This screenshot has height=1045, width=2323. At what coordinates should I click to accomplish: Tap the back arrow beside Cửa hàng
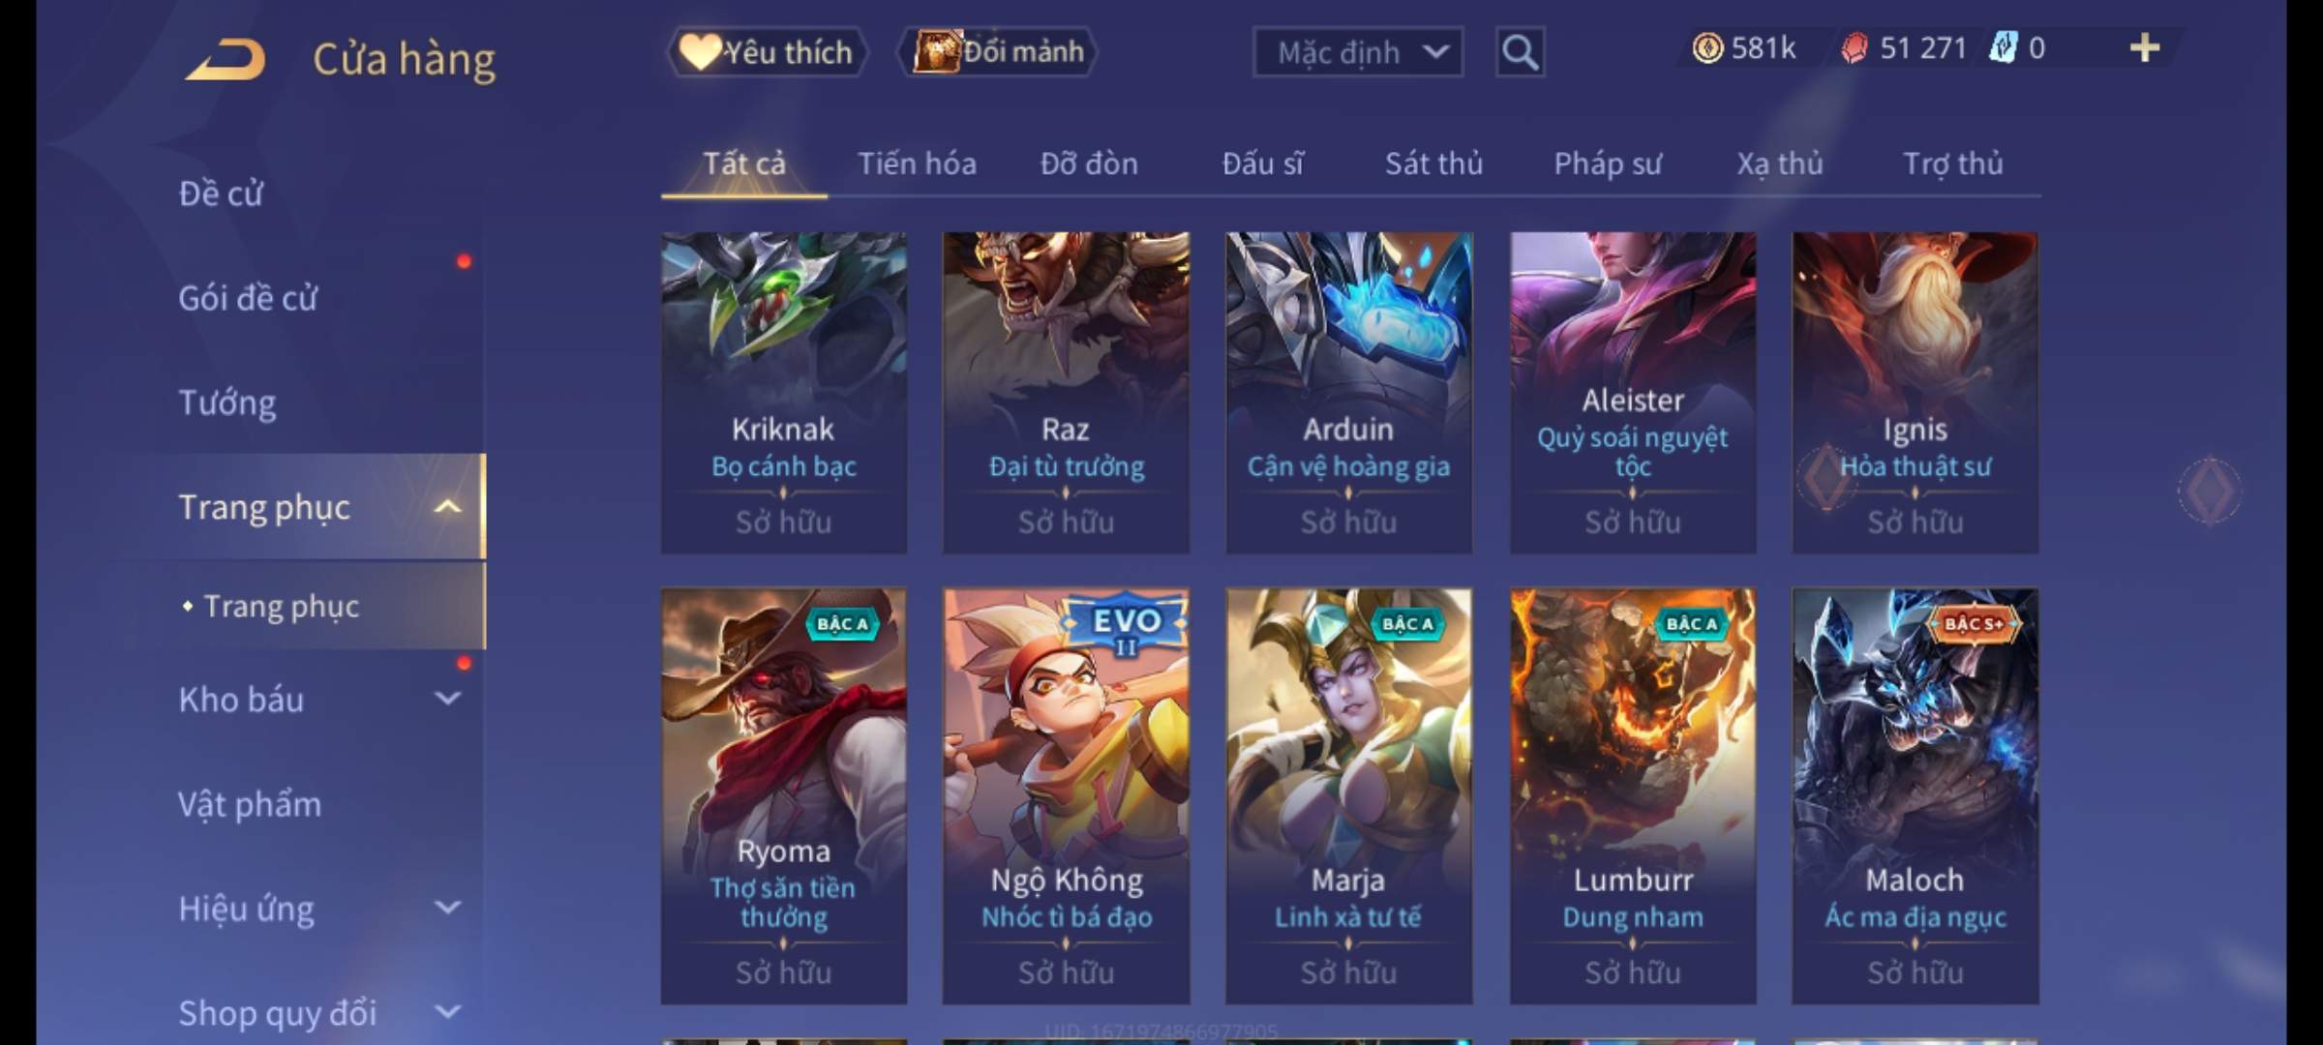tap(226, 59)
